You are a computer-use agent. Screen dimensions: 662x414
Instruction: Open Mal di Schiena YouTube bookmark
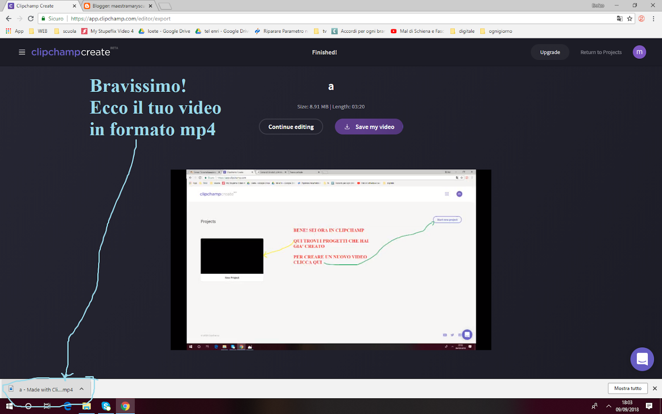(x=417, y=31)
